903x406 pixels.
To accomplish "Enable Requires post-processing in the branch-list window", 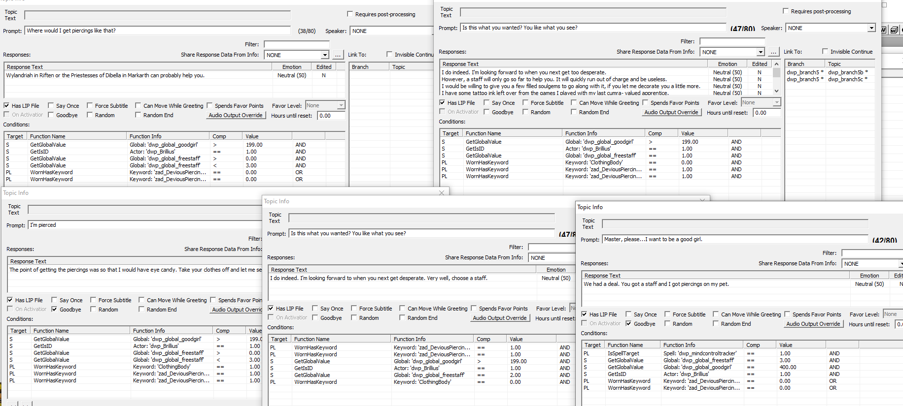I will 786,11.
